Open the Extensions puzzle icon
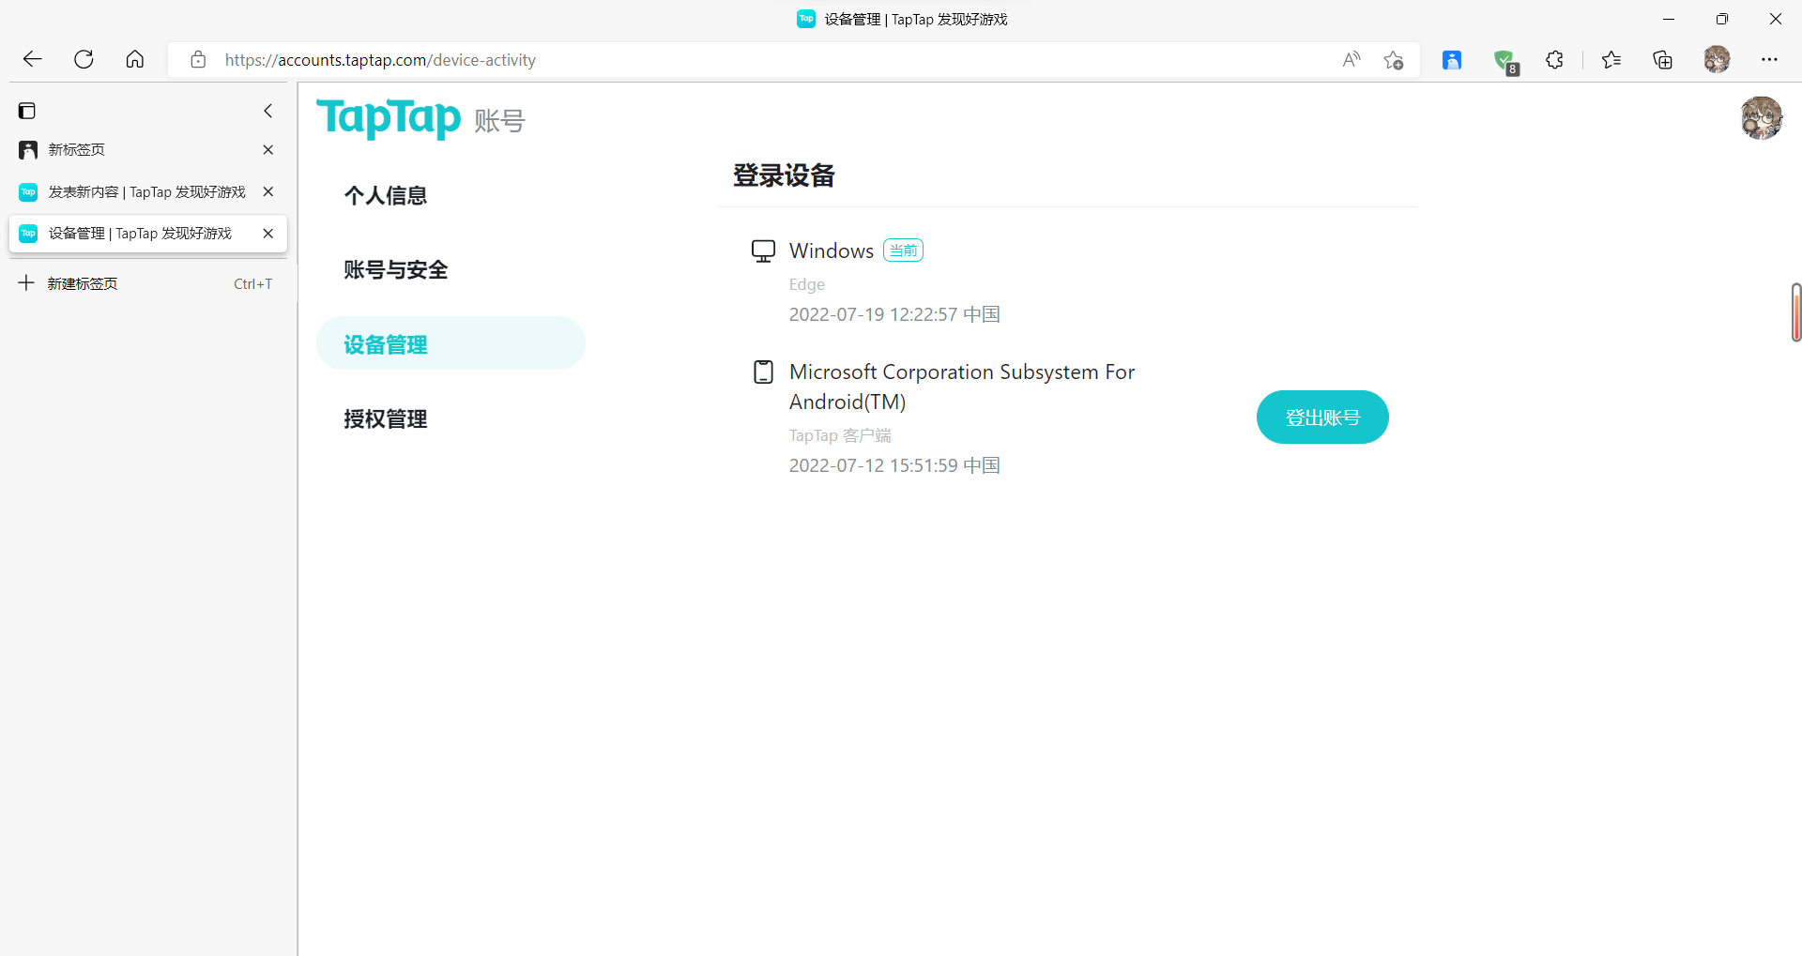This screenshot has width=1802, height=956. click(1554, 59)
